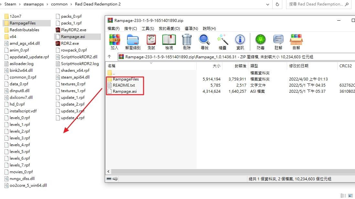This screenshot has width=355, height=199.
Task: Expand chevron after steamapps breadcrumb
Action: (x=47, y=4)
